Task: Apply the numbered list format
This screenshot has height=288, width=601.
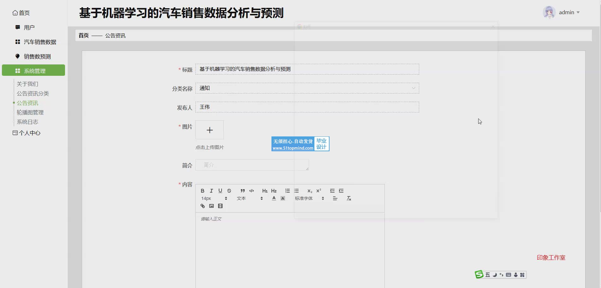Action: coord(287,191)
